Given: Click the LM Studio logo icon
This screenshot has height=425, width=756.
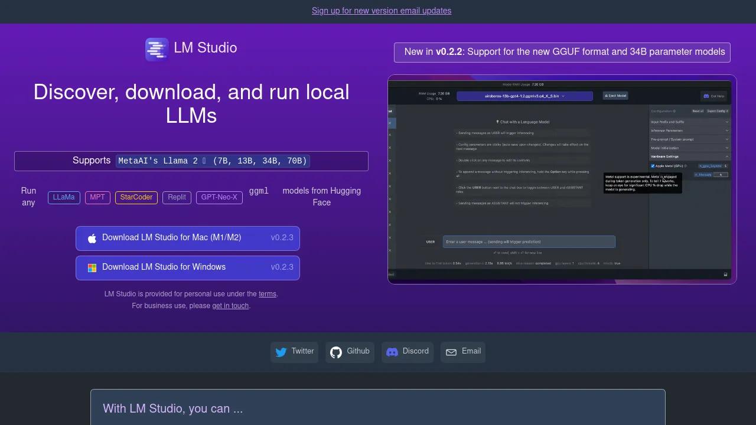Looking at the screenshot, I should 157,50.
